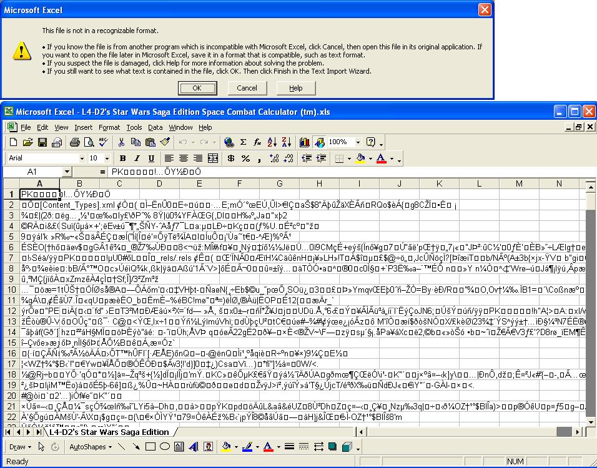The image size is (597, 468).
Task: Click Cancel in the error dialog
Action: coord(247,88)
